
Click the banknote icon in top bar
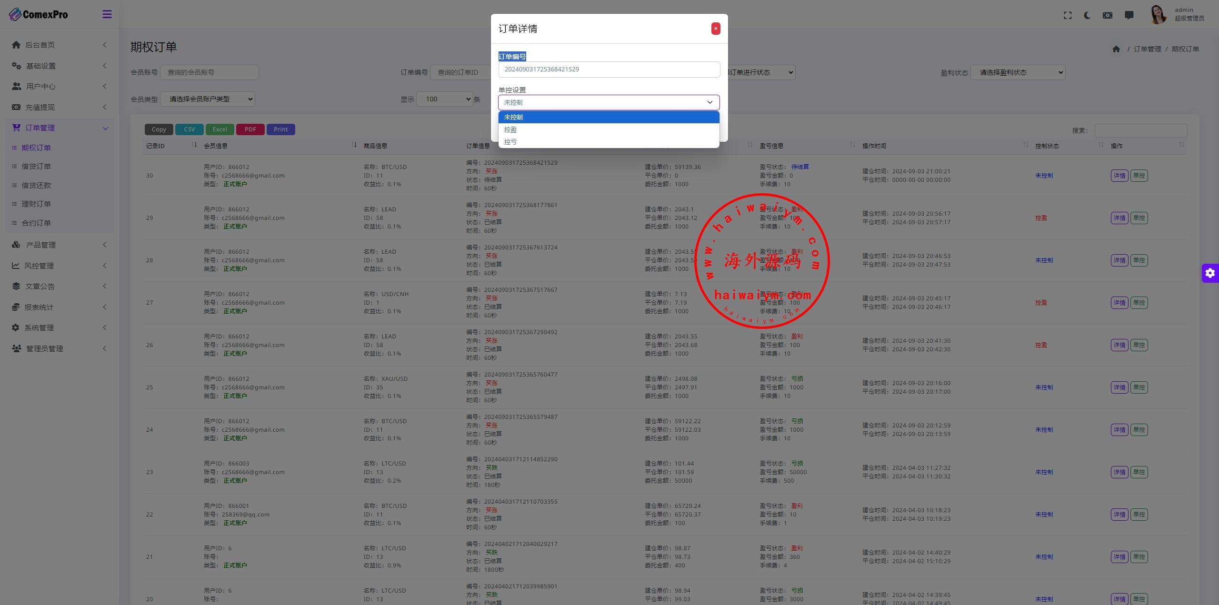pyautogui.click(x=1108, y=15)
